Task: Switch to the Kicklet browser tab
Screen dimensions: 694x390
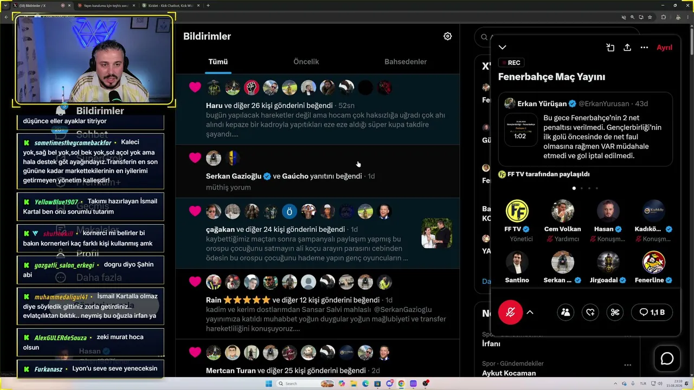Action: 170,5
